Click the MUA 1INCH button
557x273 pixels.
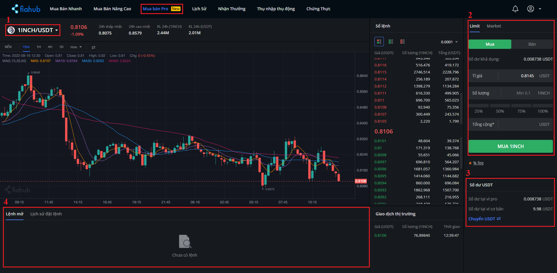pos(511,146)
